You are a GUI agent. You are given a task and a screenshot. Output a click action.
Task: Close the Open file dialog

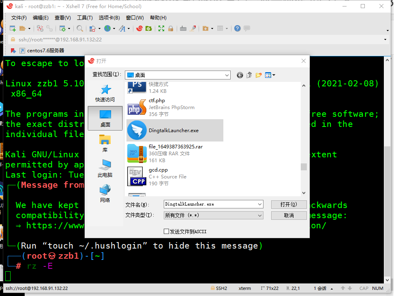coord(304,61)
